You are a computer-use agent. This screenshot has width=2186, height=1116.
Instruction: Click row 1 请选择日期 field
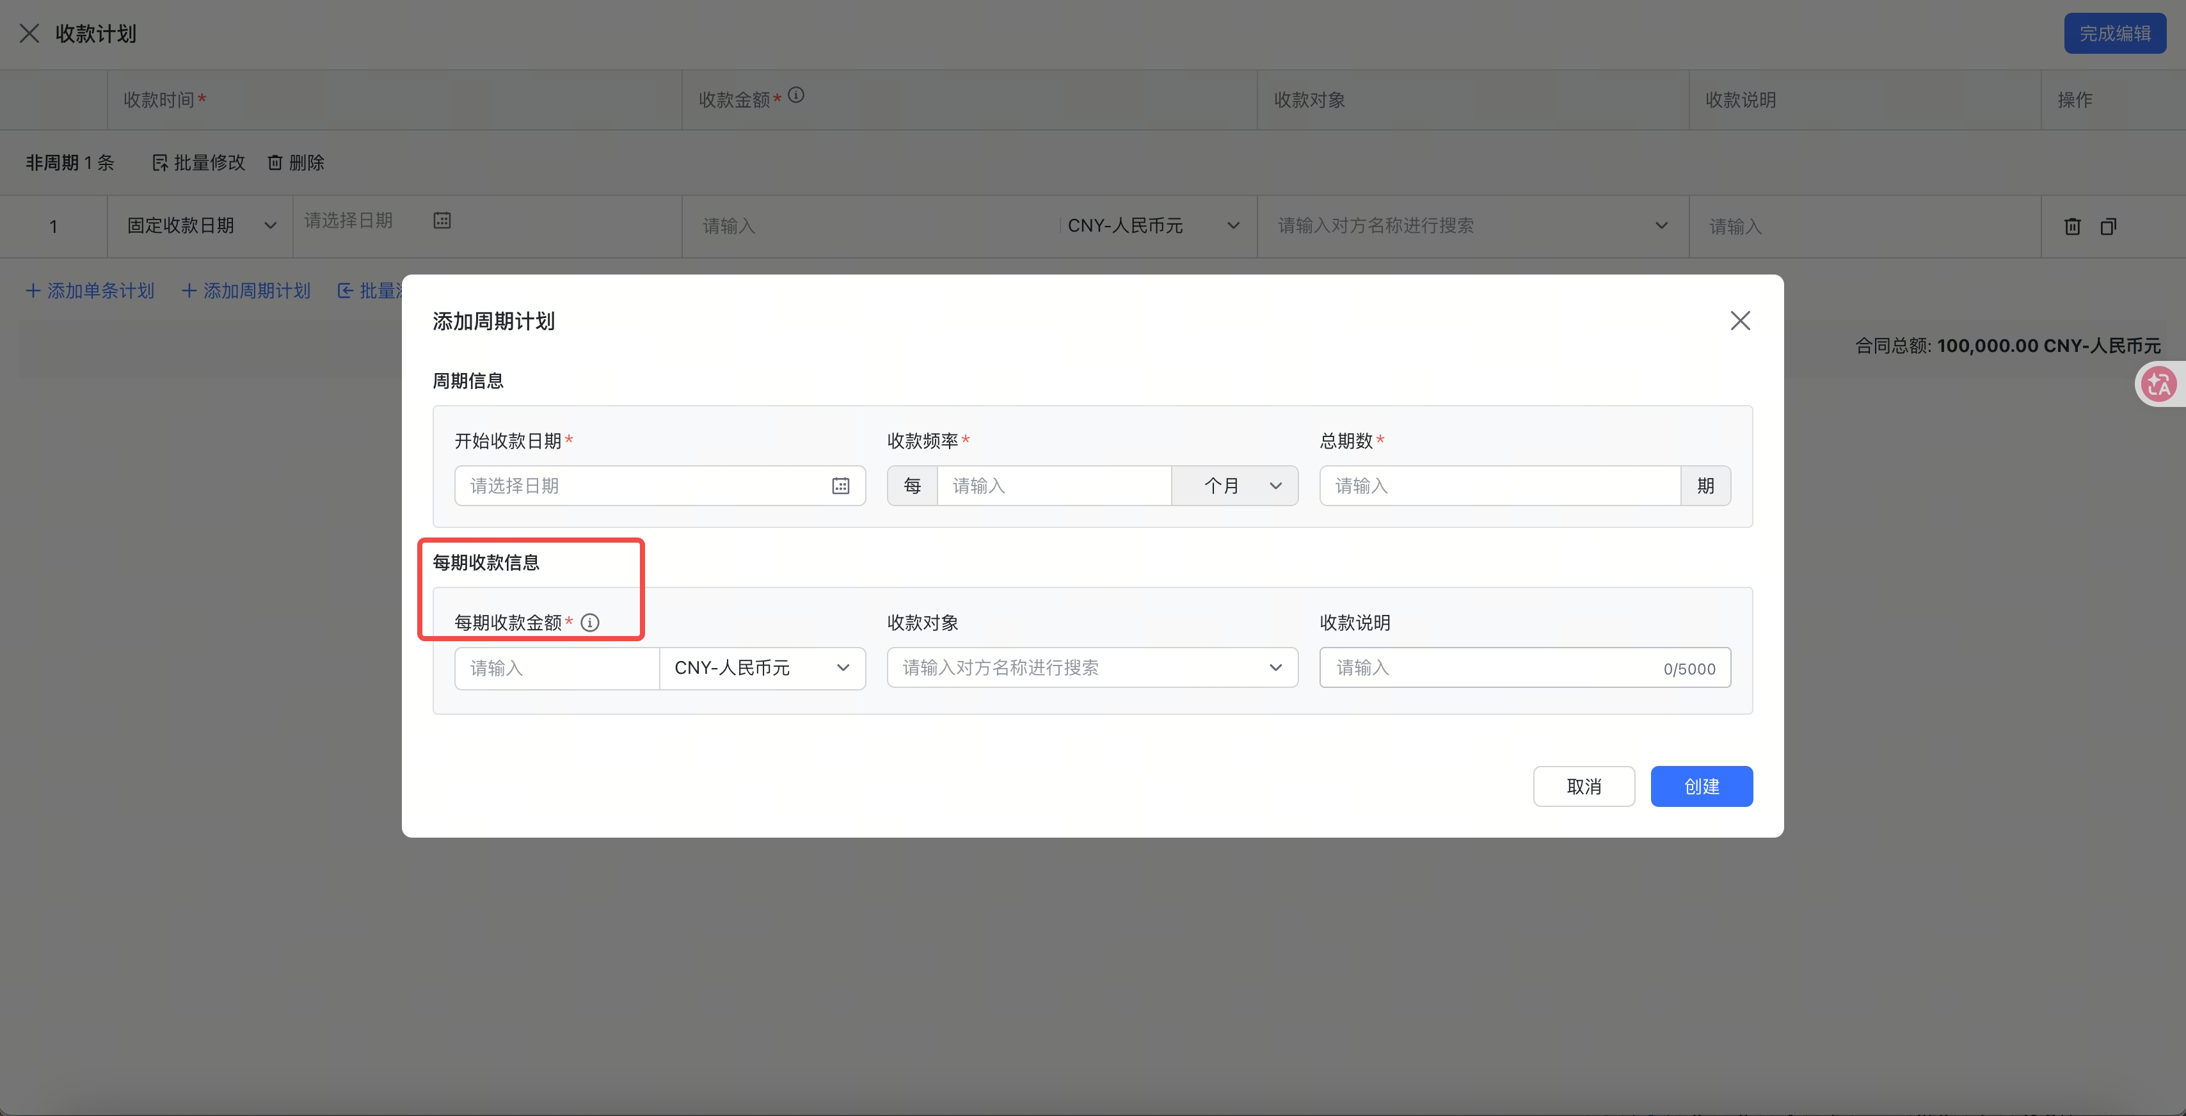tap(378, 221)
